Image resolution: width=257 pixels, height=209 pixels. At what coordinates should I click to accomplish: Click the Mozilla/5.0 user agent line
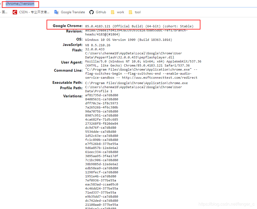143,61
